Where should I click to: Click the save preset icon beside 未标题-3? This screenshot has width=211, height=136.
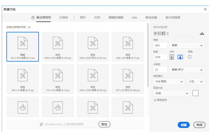click(x=202, y=33)
